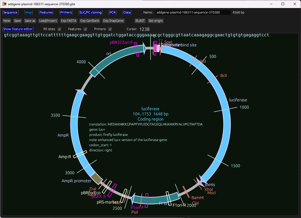Image resolution: width=301 pixels, height=218 pixels.
Task: Open Load/Import dialog
Action: [x=48, y=21]
